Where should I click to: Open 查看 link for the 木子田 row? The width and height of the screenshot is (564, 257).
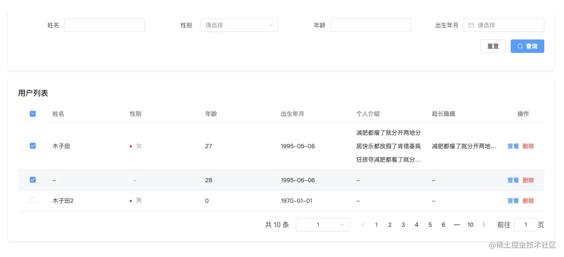(512, 146)
